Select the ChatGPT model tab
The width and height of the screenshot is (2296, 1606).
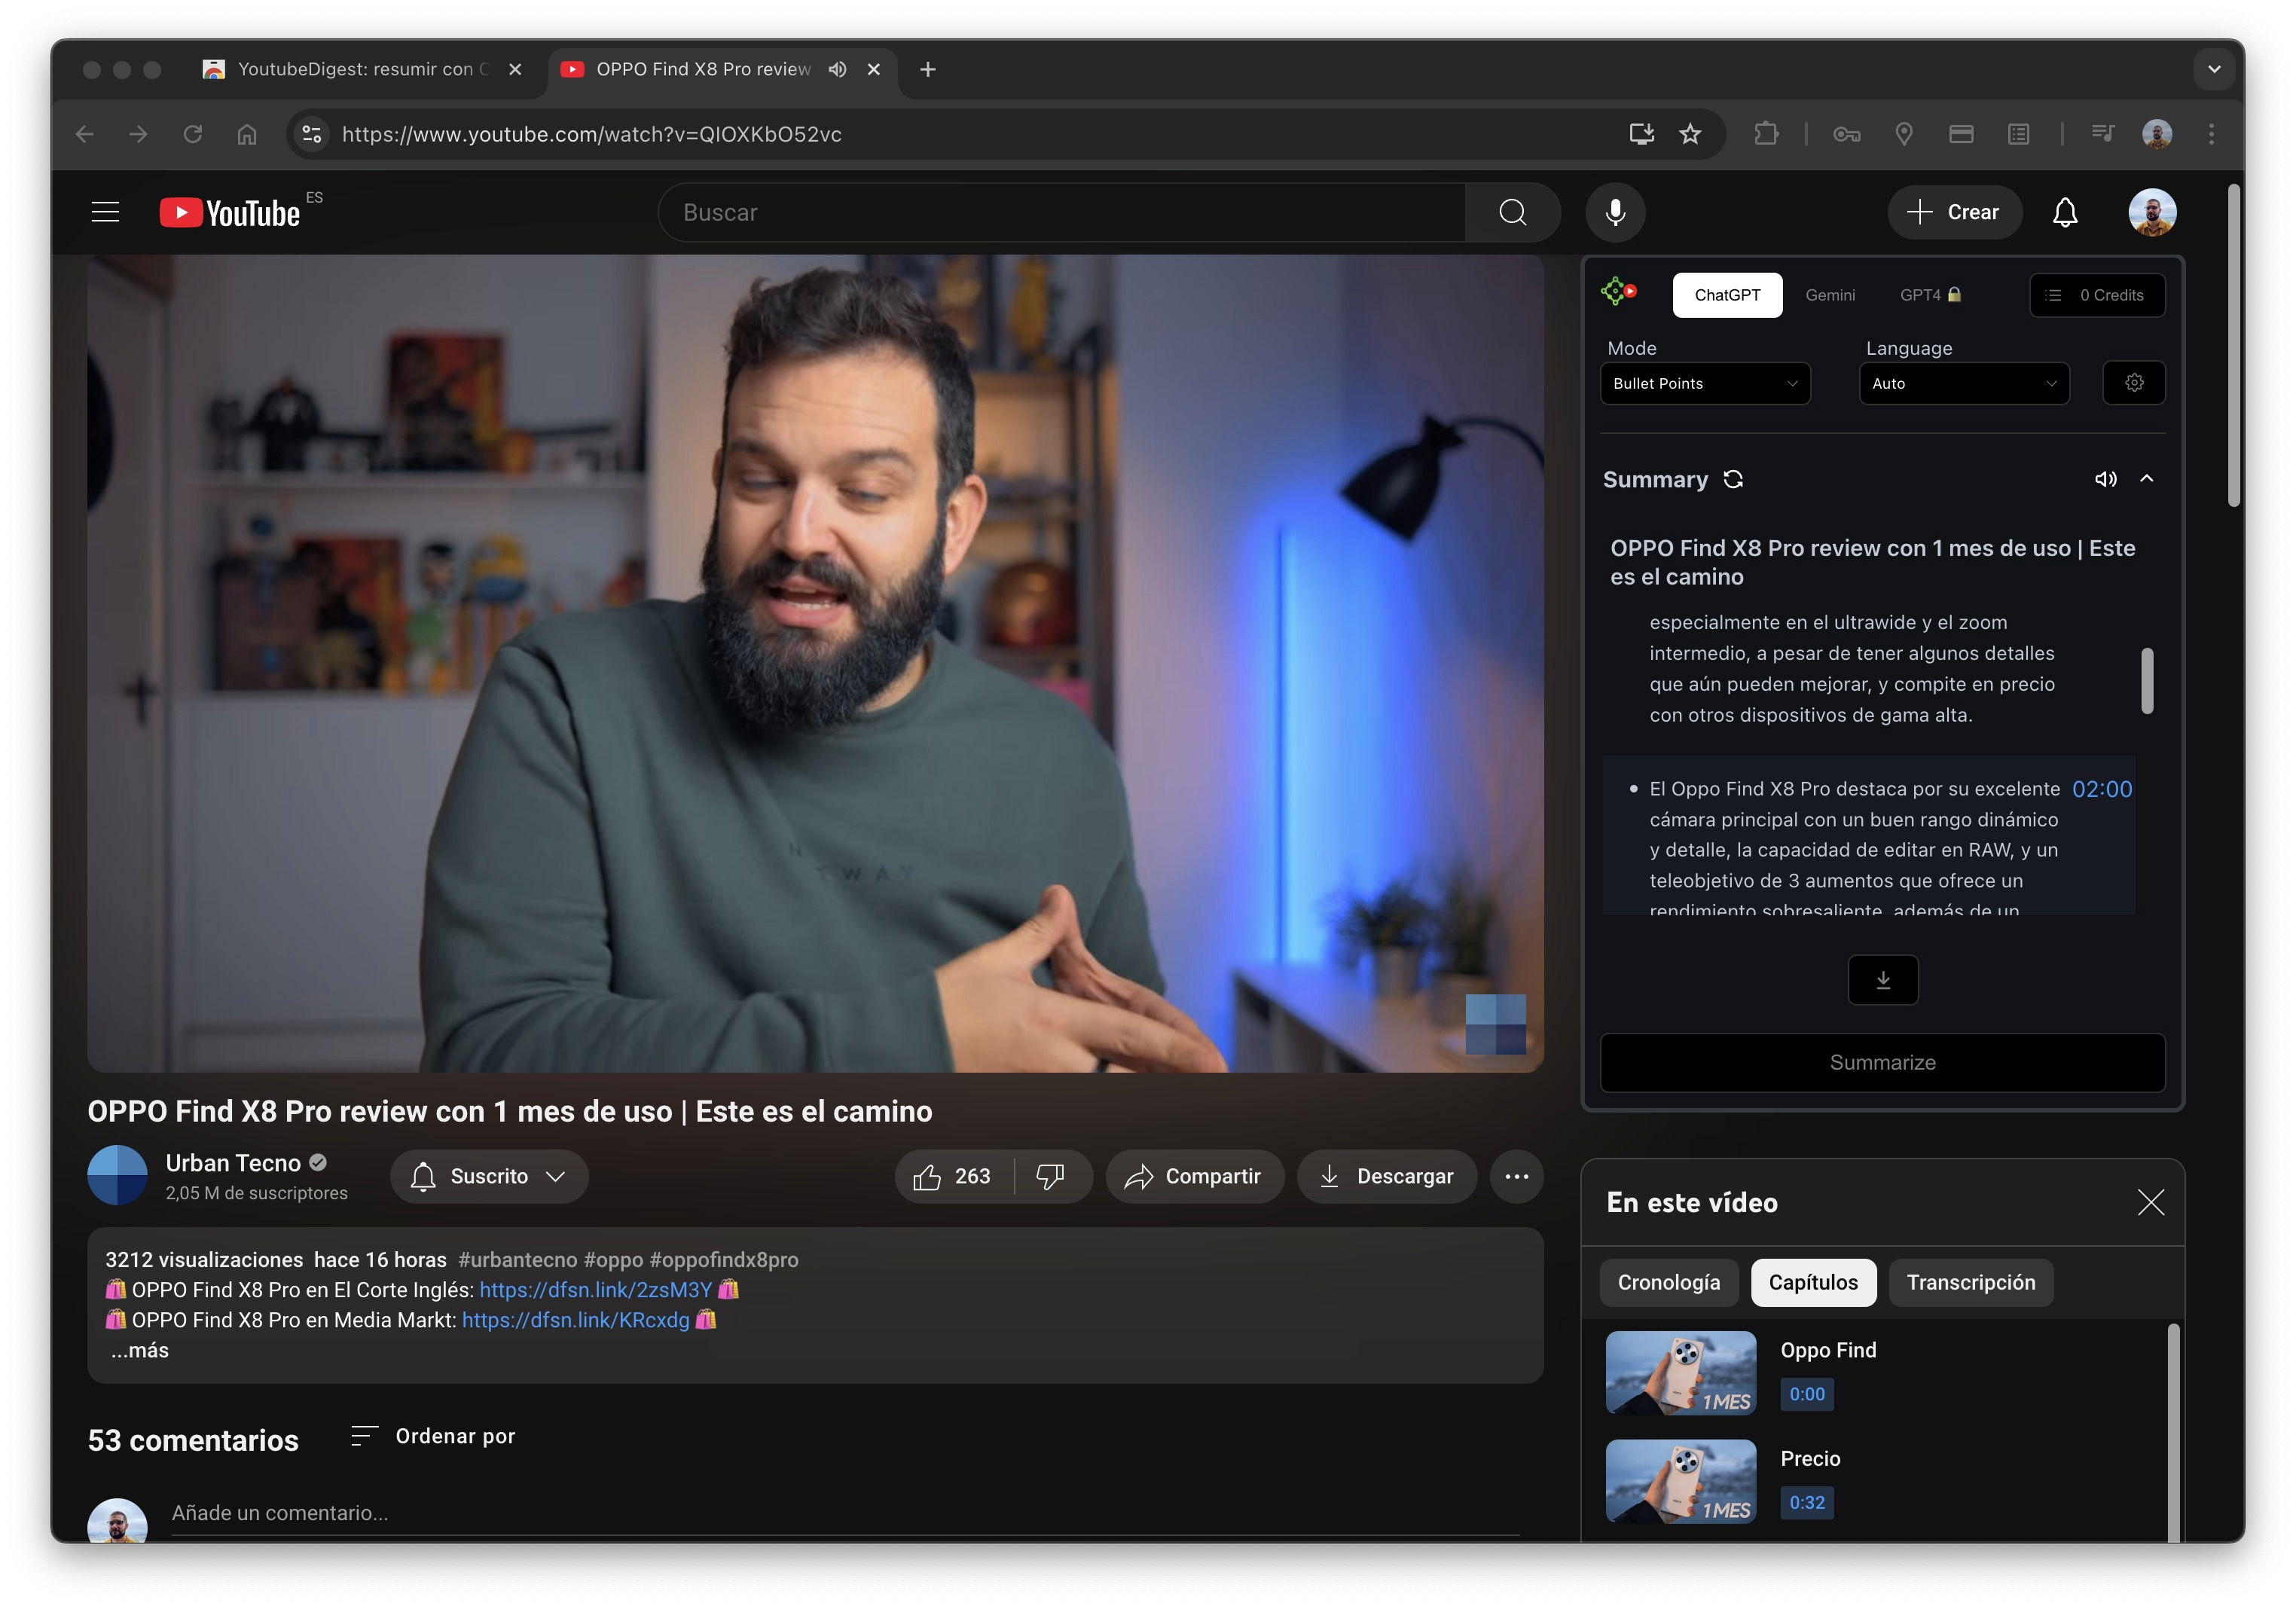coord(1727,295)
